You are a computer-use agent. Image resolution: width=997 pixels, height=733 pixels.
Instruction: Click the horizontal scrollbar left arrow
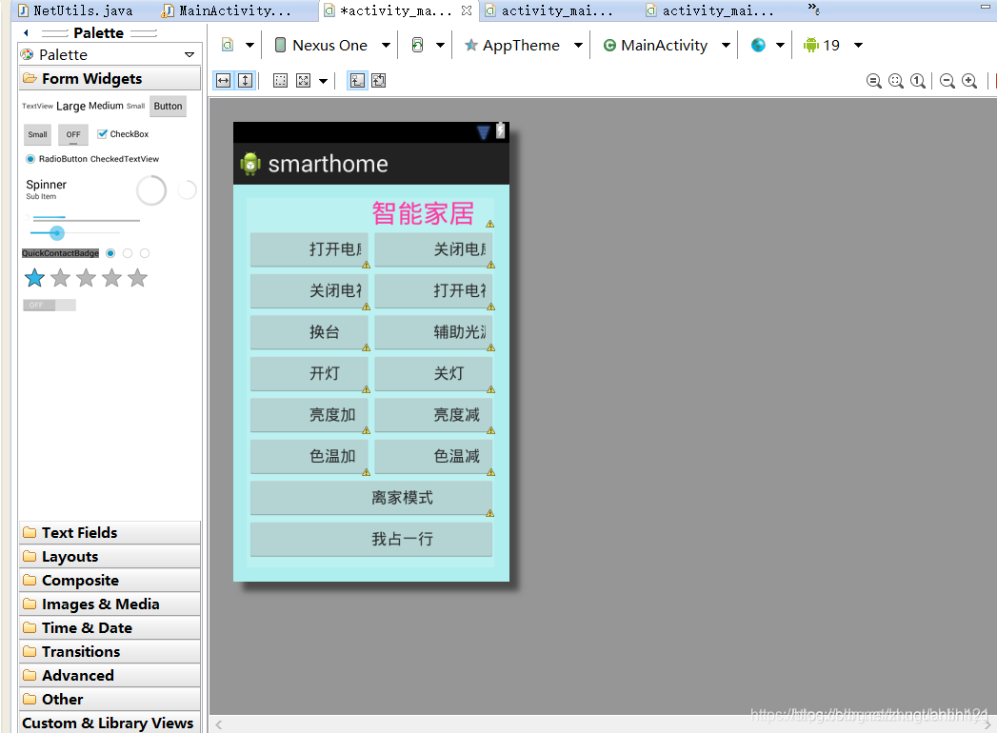(x=219, y=724)
